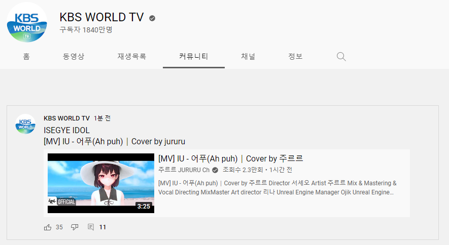Screen dimensions: 449x245
Task: Open video title Cover by 주르르
Action: 230,158
